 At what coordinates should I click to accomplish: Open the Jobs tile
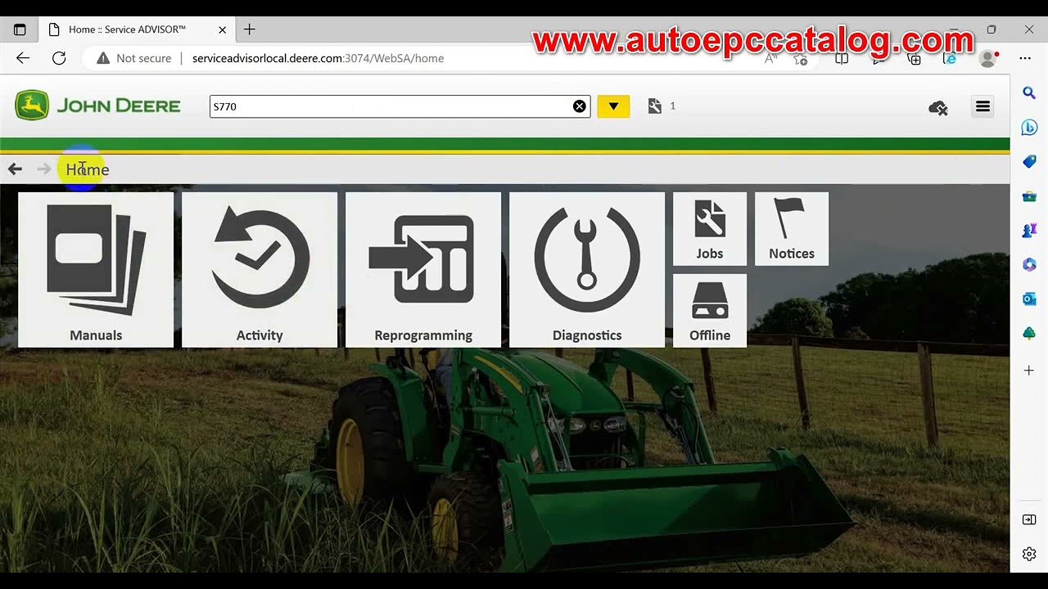710,229
